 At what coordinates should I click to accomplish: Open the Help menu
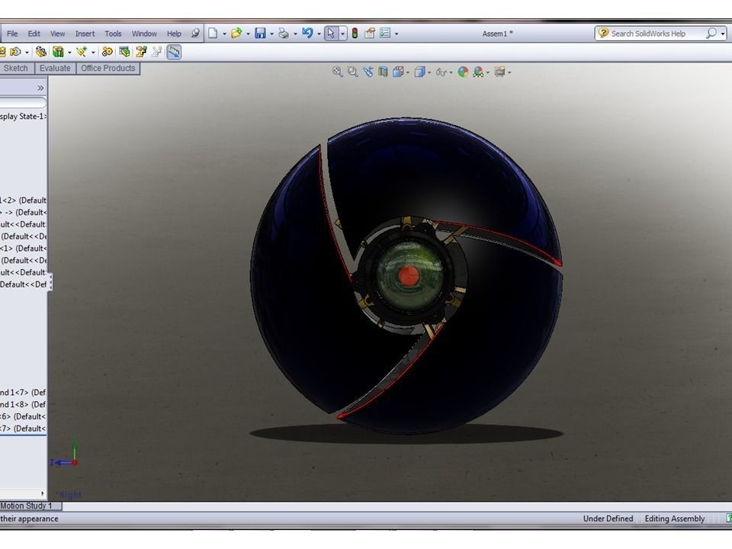[x=174, y=34]
